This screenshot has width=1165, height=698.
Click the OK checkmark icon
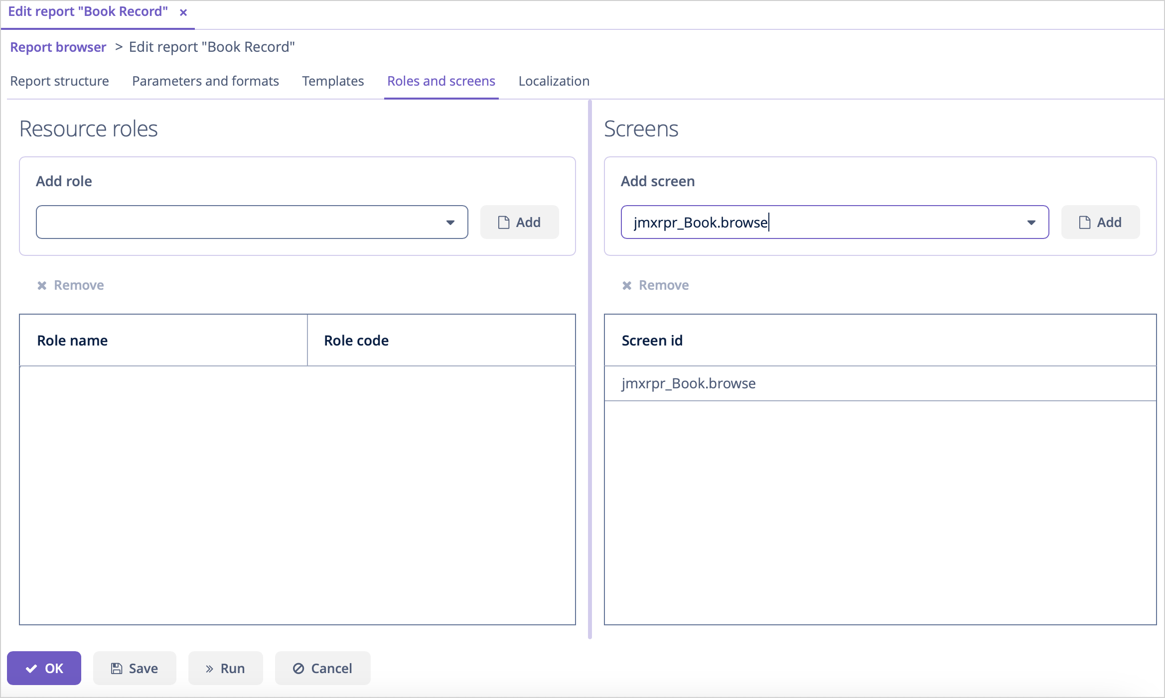(x=31, y=668)
